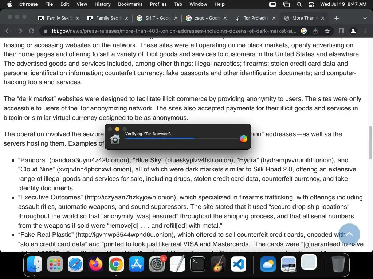Open System Settings with update badge
Image resolution: width=373 pixels, height=279 pixels.
pyautogui.click(x=157, y=264)
